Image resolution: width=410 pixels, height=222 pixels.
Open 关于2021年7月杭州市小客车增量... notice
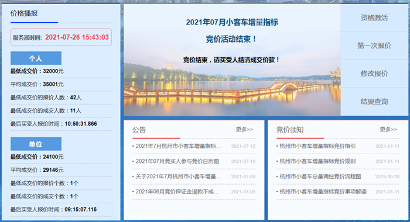(x=178, y=176)
